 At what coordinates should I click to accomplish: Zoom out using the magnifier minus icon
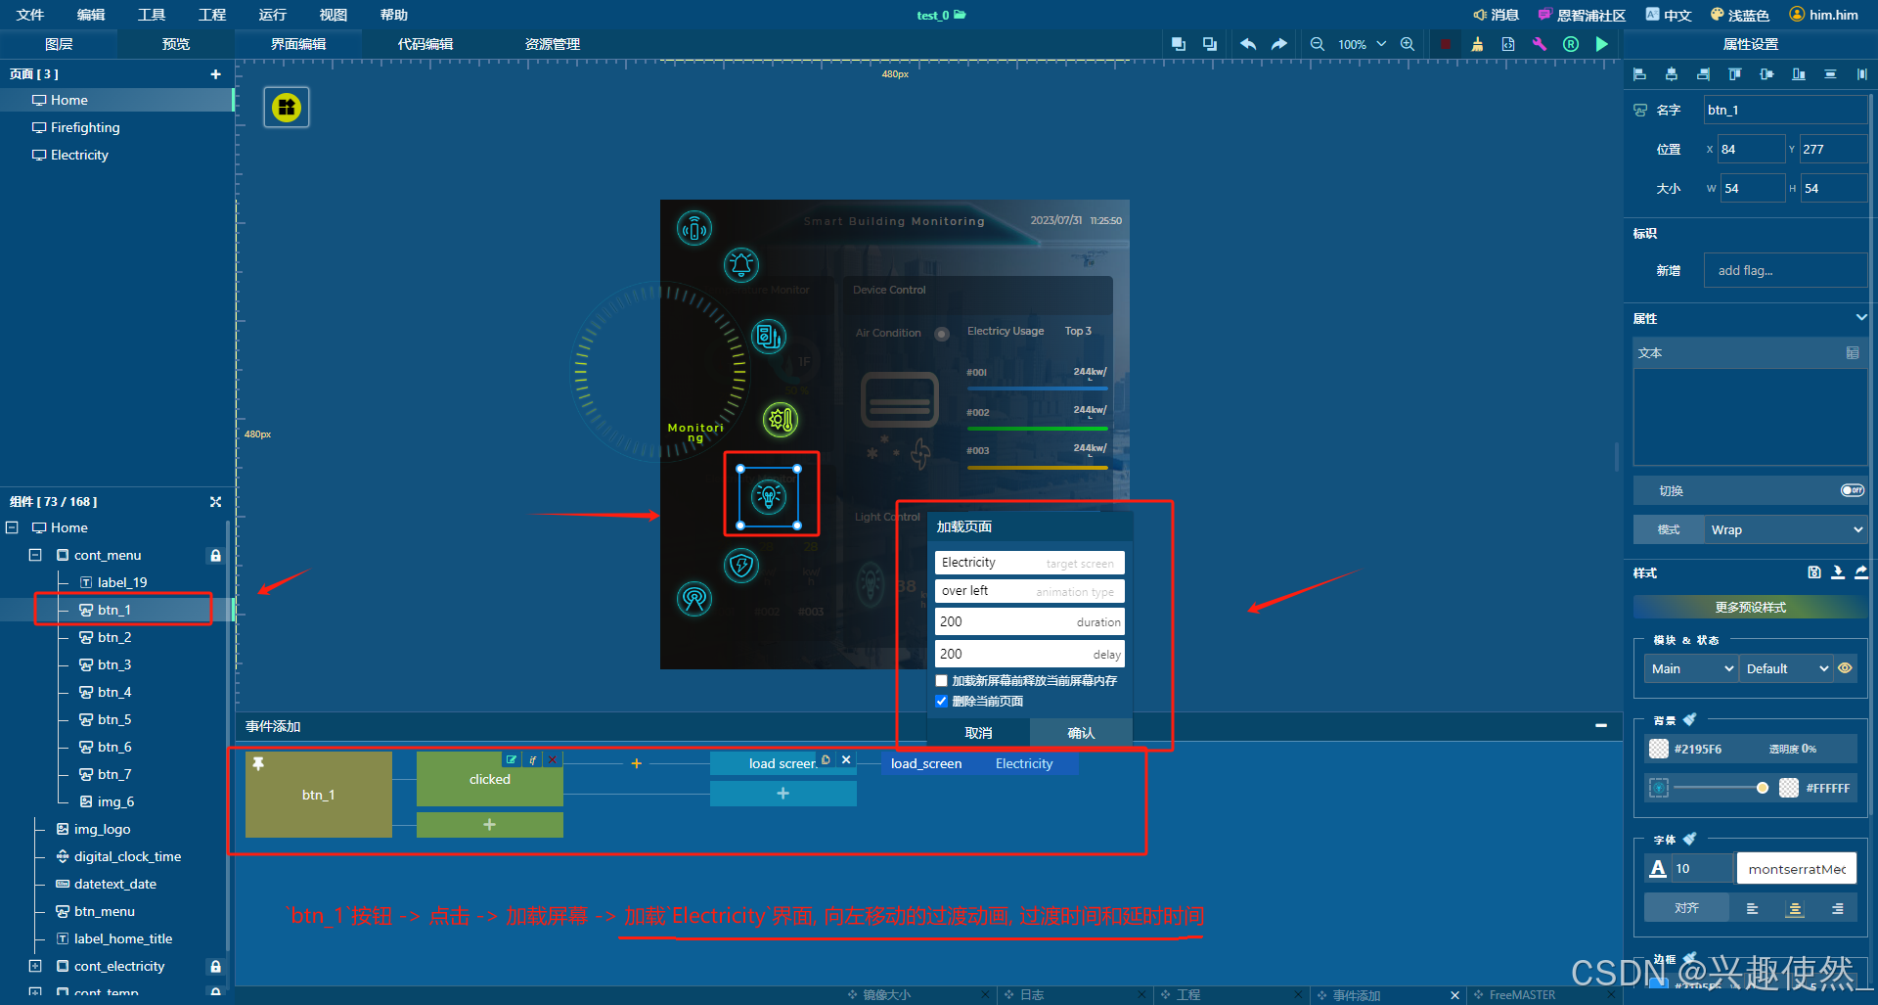click(1318, 44)
